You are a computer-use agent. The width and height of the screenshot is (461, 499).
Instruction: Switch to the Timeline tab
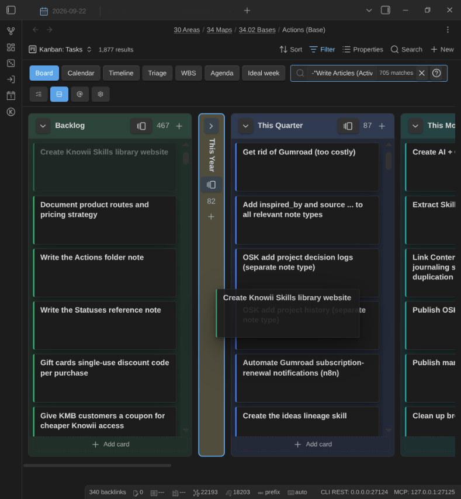[121, 73]
